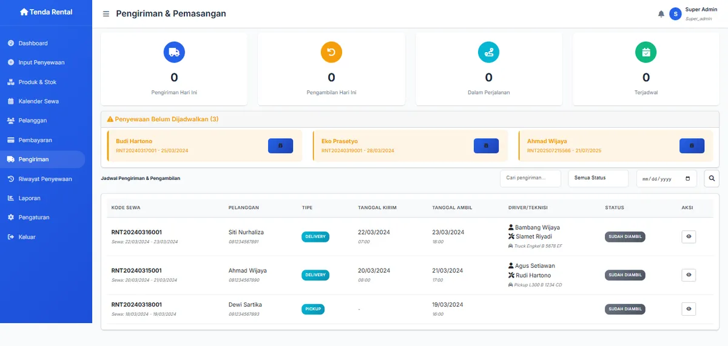Open the date picker calendar icon
The height and width of the screenshot is (346, 728).
[687, 179]
